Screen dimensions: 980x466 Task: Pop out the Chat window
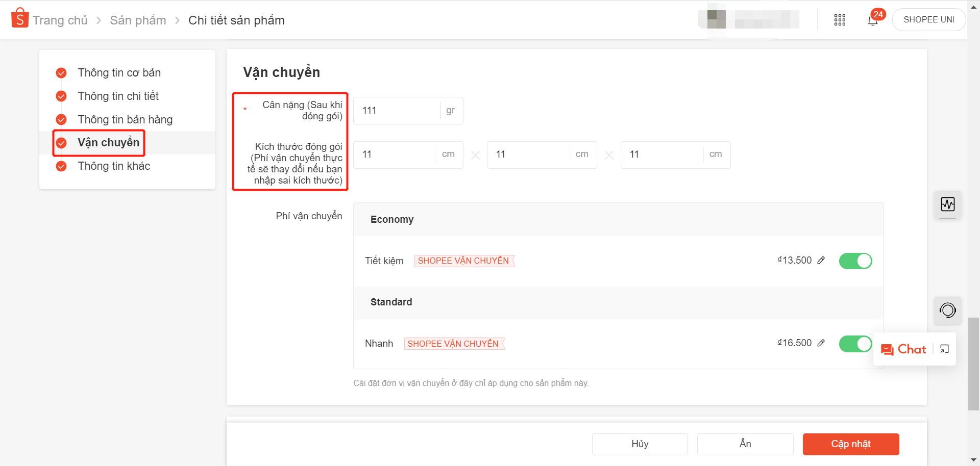click(x=945, y=349)
